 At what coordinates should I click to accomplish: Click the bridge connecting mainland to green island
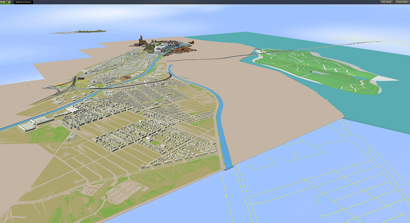(219, 56)
